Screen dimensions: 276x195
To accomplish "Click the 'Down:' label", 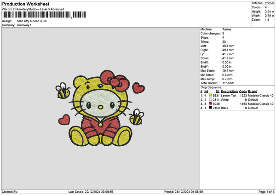I will (205, 58).
